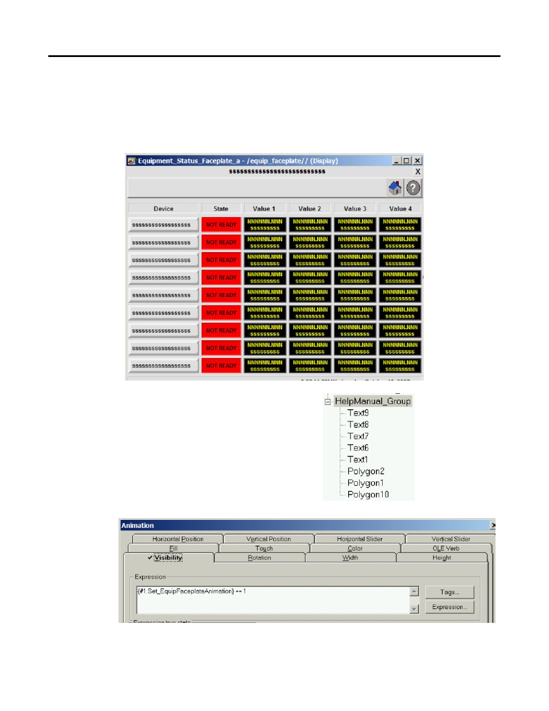The width and height of the screenshot is (549, 711).
Task: Open the Color animation tab
Action: (355, 548)
